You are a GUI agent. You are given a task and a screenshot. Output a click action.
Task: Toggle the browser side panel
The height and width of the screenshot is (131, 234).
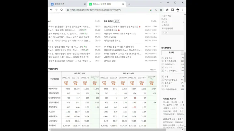(173, 10)
